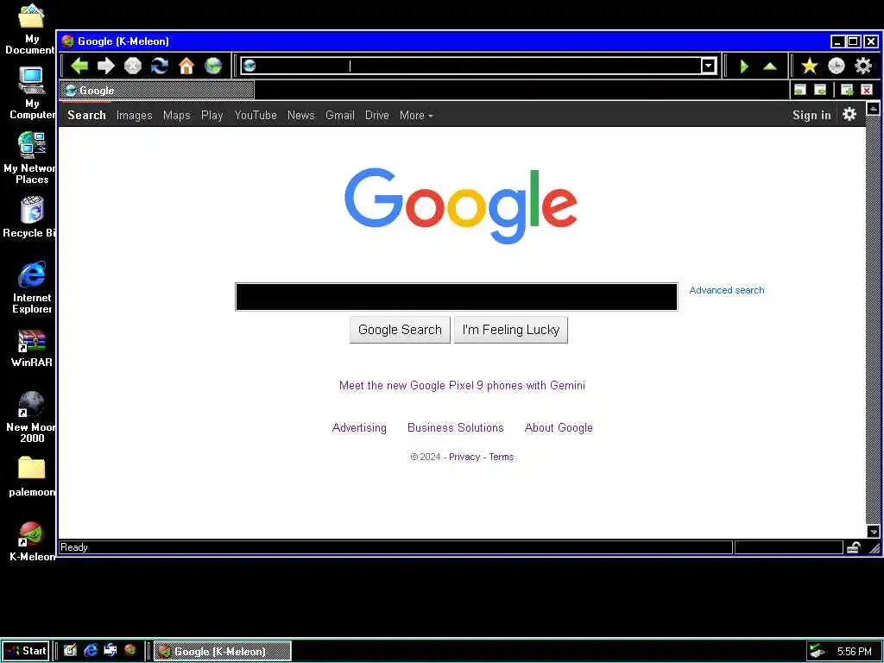Close current tab with red X icon
Viewport: 884px width, 663px height.
(867, 90)
